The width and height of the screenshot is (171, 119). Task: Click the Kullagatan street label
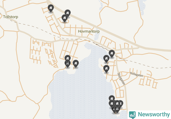(x=136, y=74)
